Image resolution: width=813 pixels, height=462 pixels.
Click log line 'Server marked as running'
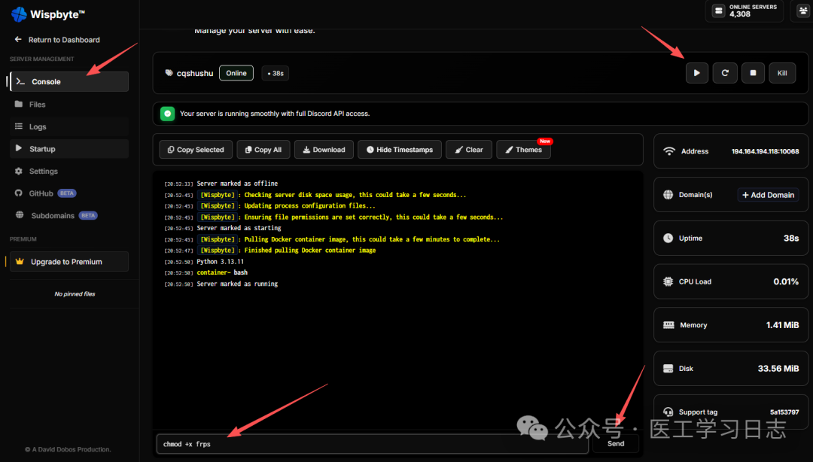click(x=237, y=284)
